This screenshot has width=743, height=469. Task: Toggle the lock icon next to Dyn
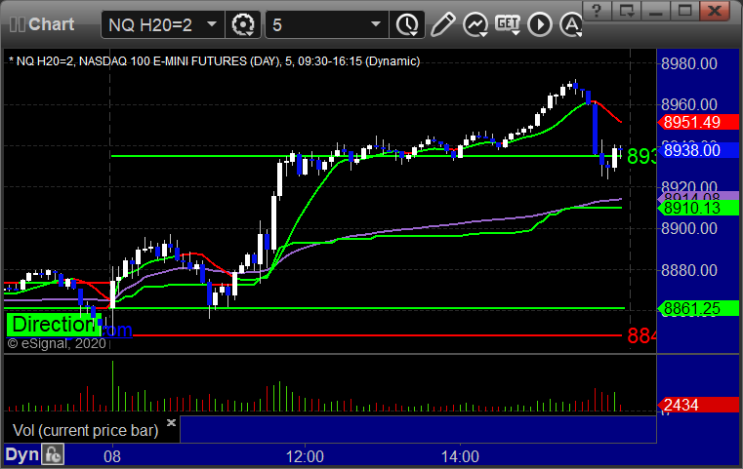53,454
